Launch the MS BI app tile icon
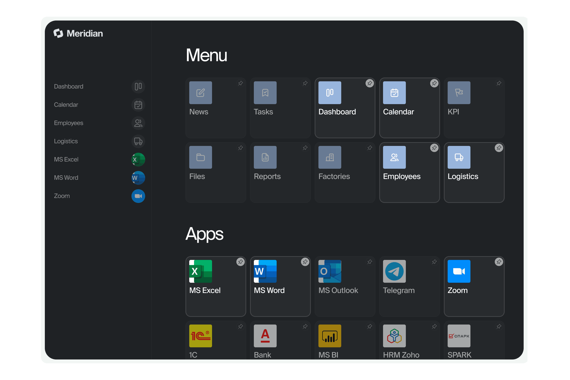570x380 pixels. click(330, 336)
